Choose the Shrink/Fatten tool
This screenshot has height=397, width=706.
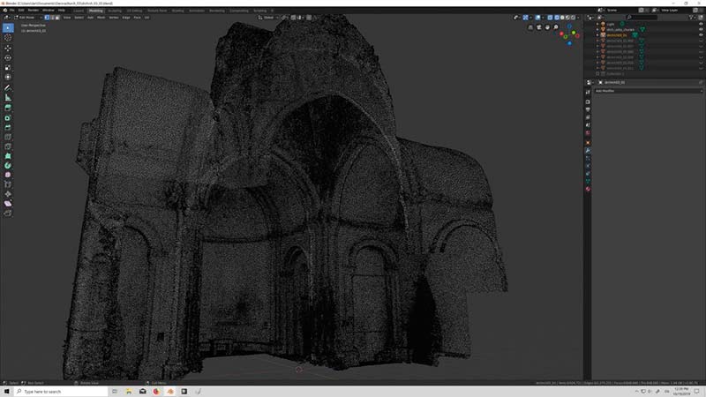pyautogui.click(x=8, y=194)
